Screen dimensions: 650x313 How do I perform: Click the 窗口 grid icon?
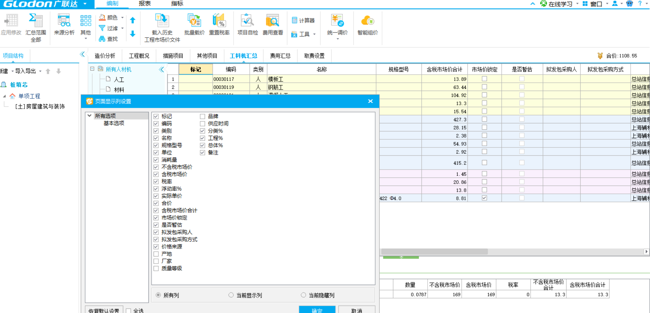click(585, 4)
